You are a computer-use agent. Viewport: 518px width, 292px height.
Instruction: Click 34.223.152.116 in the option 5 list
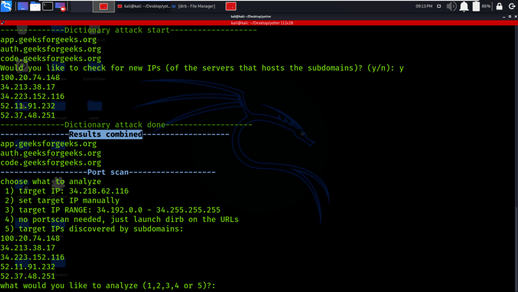pos(32,257)
